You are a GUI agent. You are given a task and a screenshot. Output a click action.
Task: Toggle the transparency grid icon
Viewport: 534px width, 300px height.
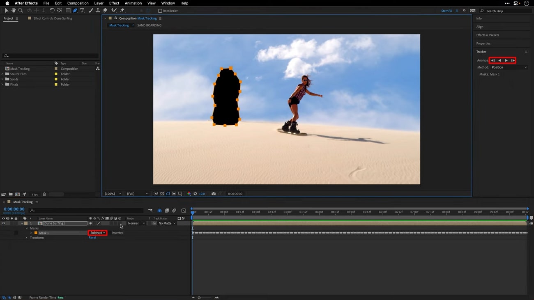162,194
